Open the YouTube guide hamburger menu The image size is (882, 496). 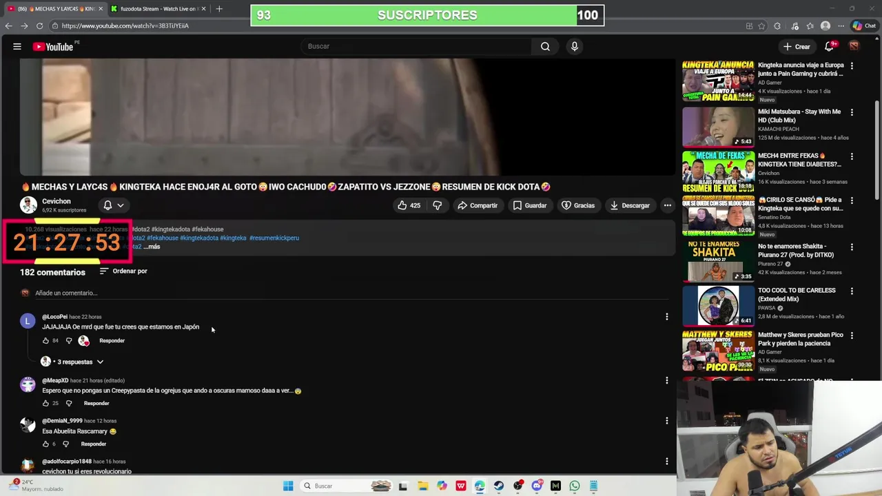tap(17, 46)
